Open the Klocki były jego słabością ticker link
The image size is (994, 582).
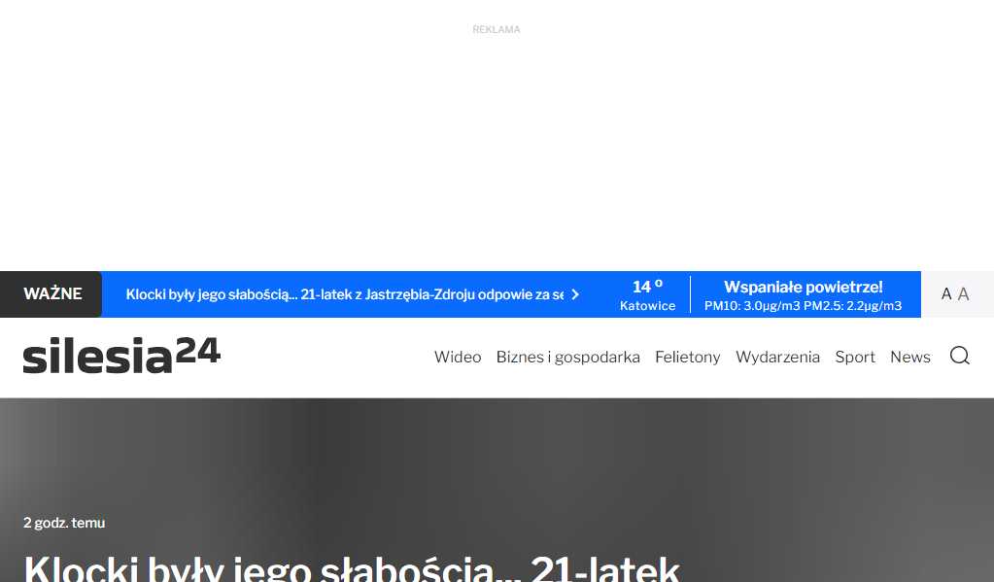click(345, 294)
